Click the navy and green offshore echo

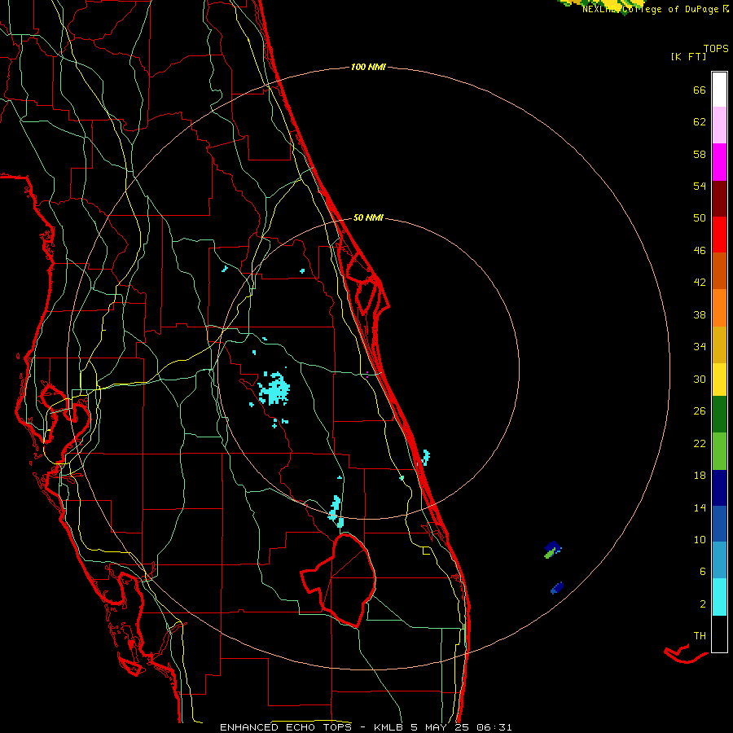coord(552,549)
